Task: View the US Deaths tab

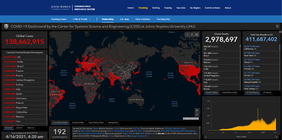Action: [x=268, y=92]
